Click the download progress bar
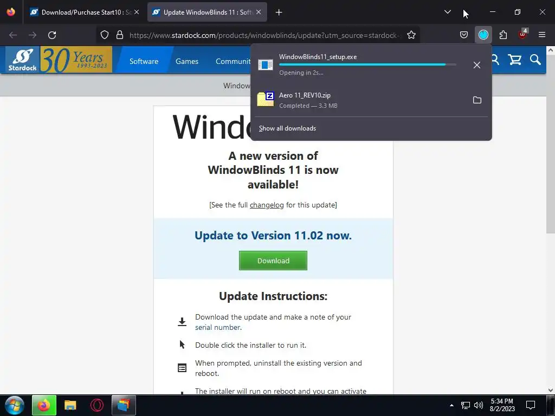This screenshot has height=416, width=555. pos(367,64)
